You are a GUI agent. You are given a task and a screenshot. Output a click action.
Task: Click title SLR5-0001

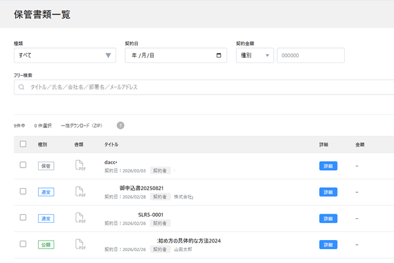(150, 215)
